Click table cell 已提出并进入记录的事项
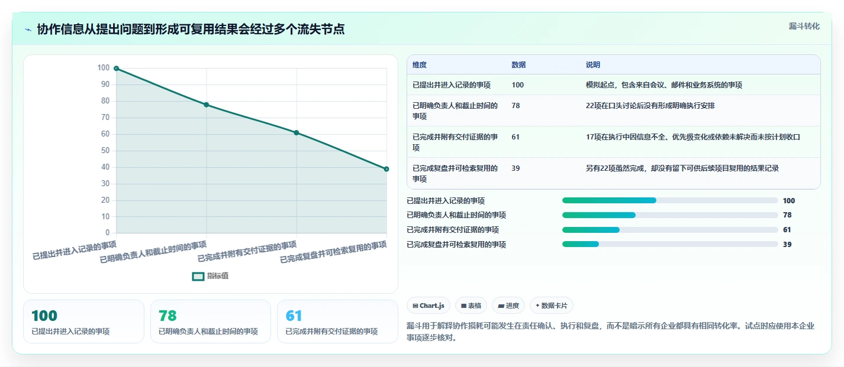The width and height of the screenshot is (844, 367). point(452,85)
